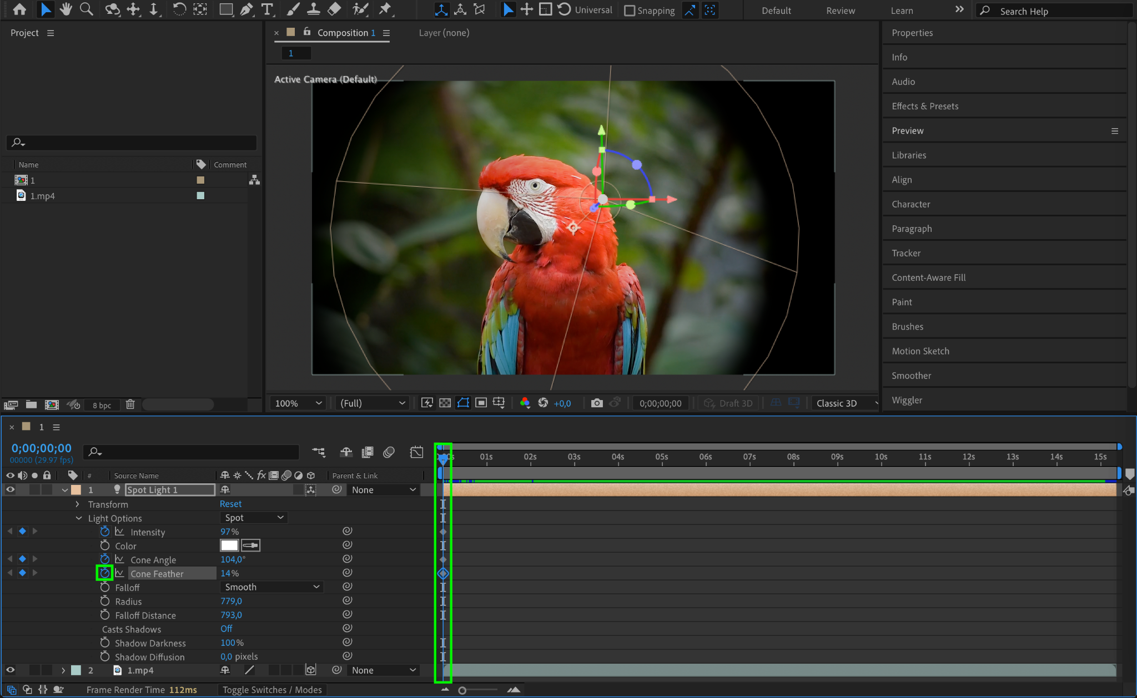
Task: Click Toggle Switches / Modes button
Action: click(272, 690)
